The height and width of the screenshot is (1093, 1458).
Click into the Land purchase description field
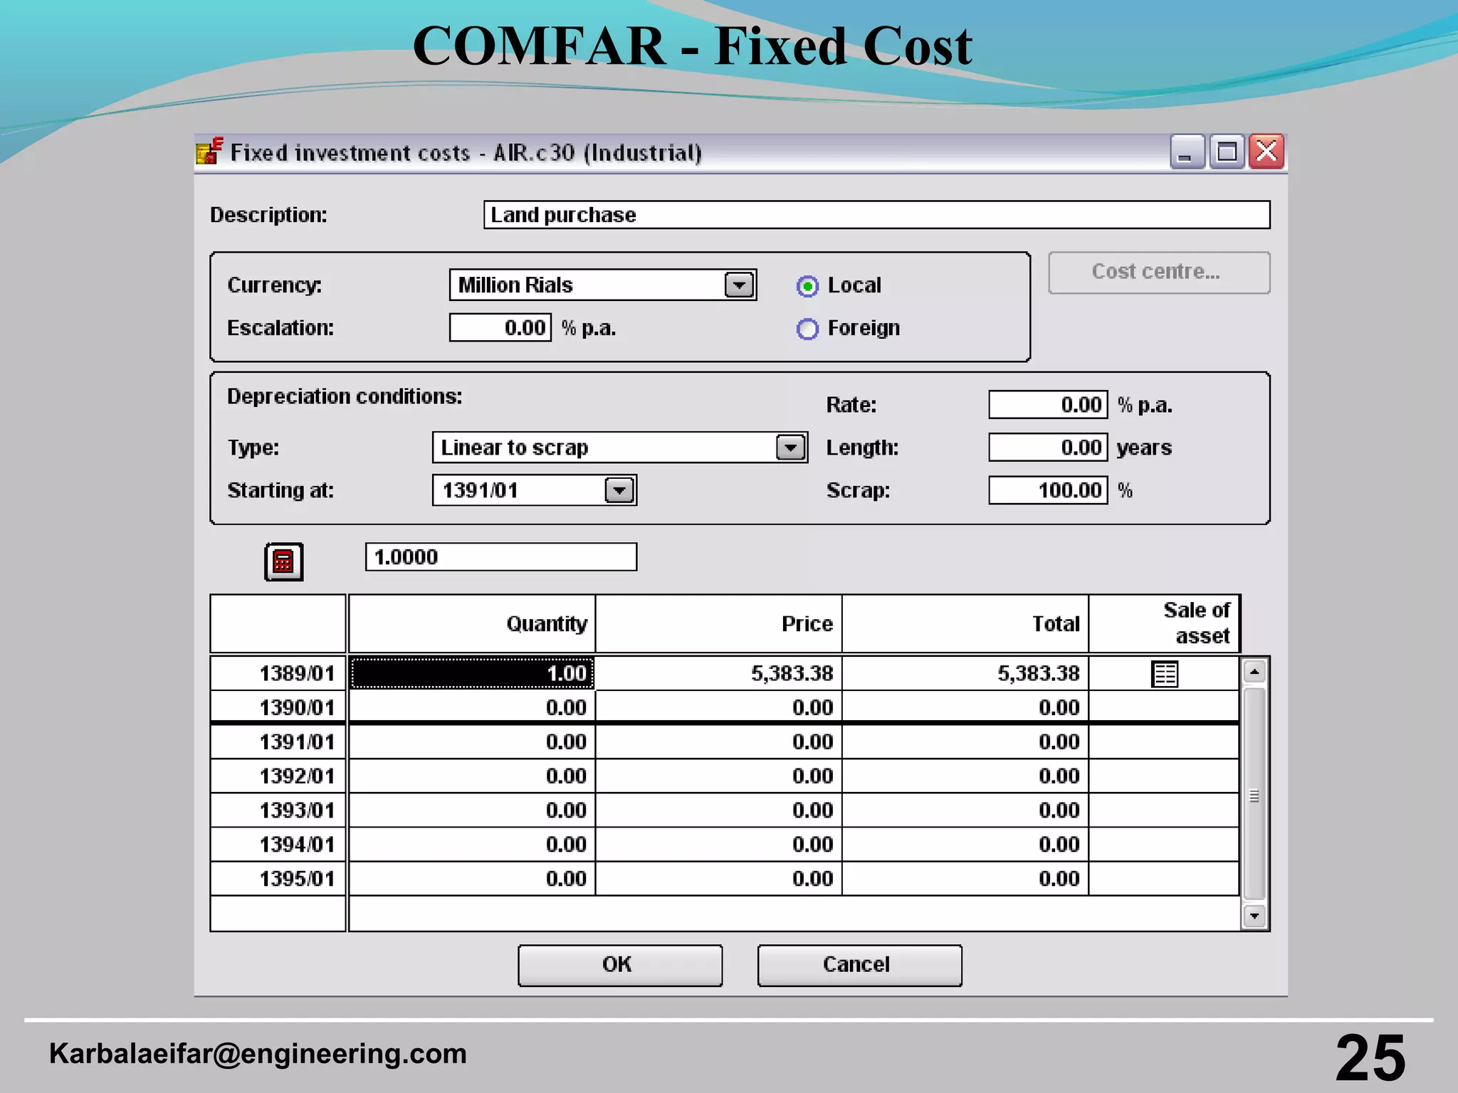tap(876, 214)
